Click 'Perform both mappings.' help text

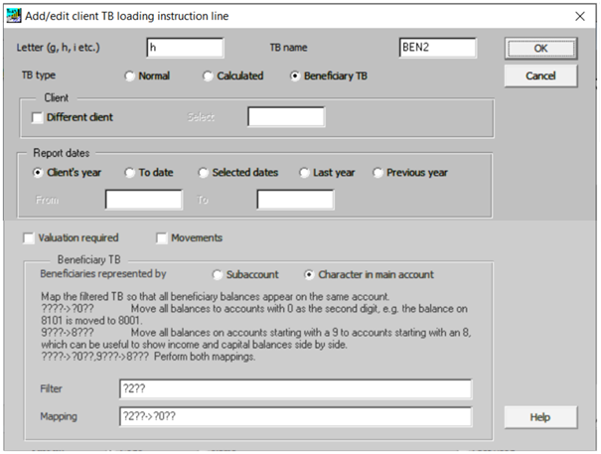click(x=205, y=357)
